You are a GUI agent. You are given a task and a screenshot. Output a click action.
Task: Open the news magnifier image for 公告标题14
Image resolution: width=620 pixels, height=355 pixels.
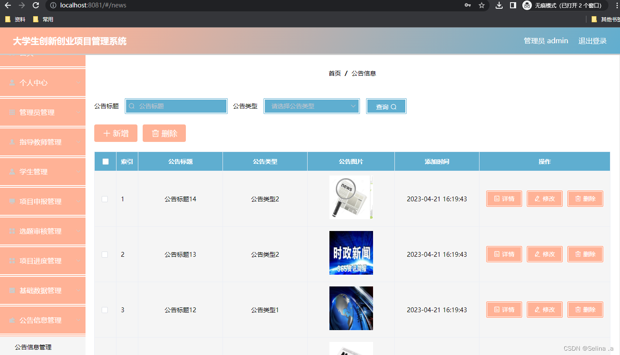[x=351, y=197]
